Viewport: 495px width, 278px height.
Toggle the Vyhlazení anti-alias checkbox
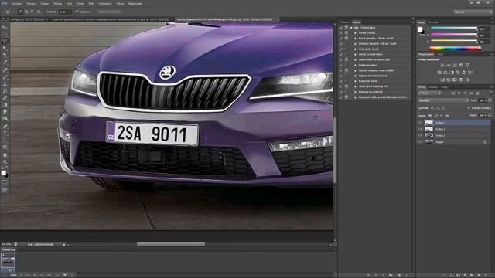pyautogui.click(x=77, y=12)
